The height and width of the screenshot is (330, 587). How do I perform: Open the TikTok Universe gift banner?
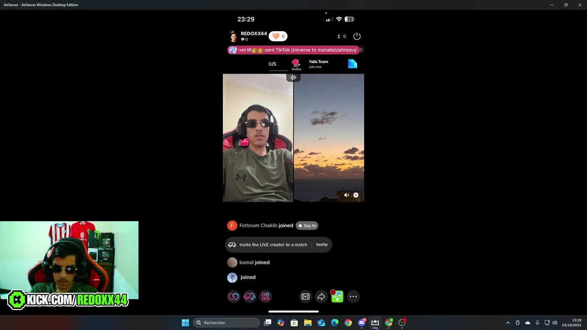click(293, 49)
